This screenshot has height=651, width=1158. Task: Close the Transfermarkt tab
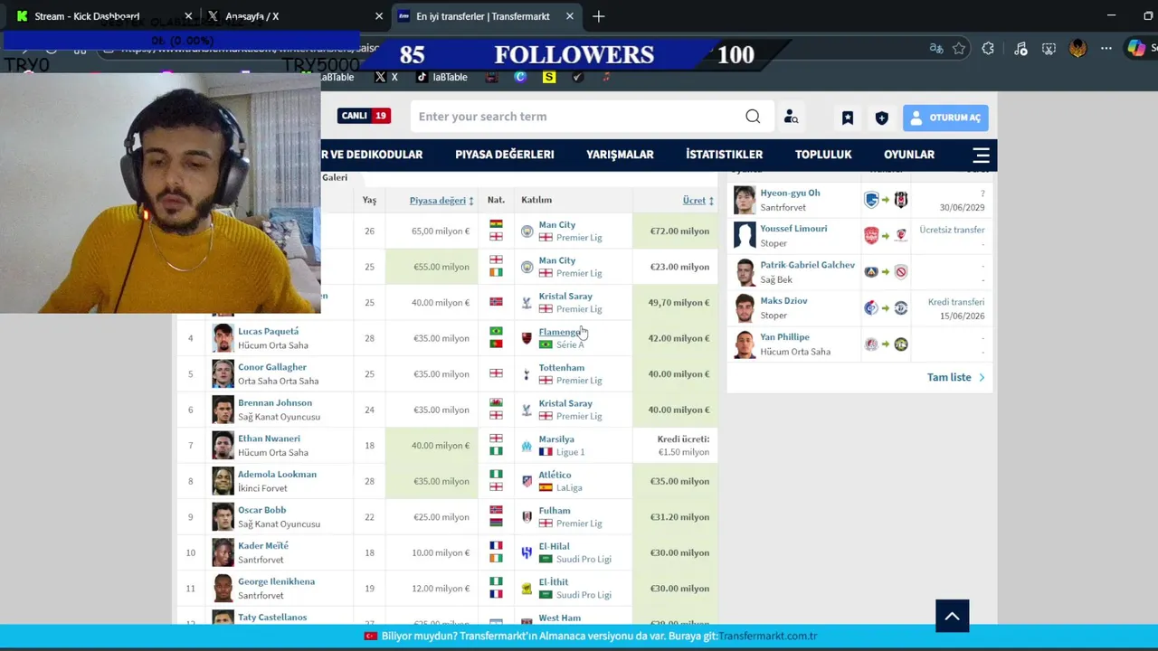click(570, 16)
